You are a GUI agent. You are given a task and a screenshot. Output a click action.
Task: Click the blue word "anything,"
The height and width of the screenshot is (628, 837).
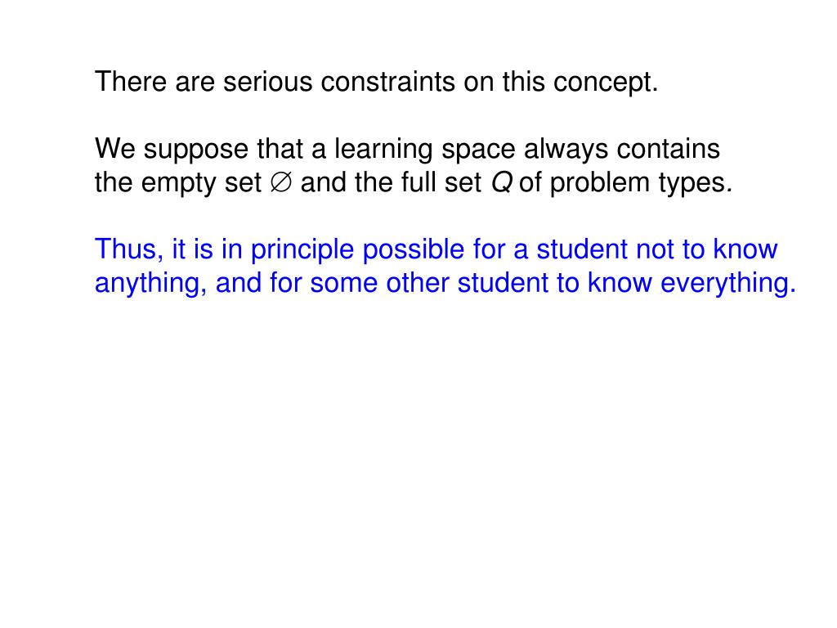[x=151, y=284]
